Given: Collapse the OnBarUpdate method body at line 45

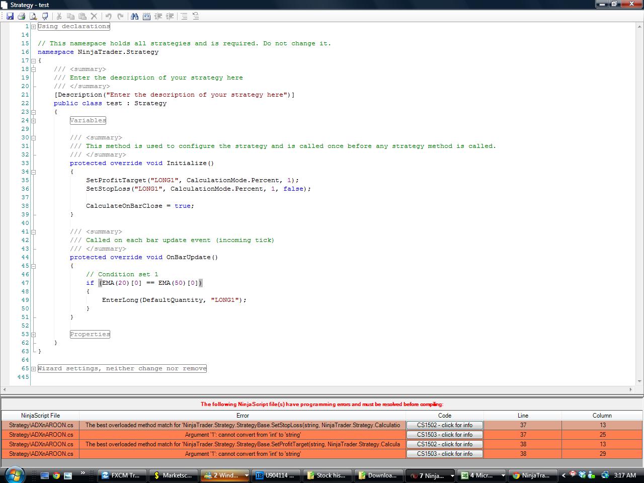Looking at the screenshot, I should pos(33,266).
